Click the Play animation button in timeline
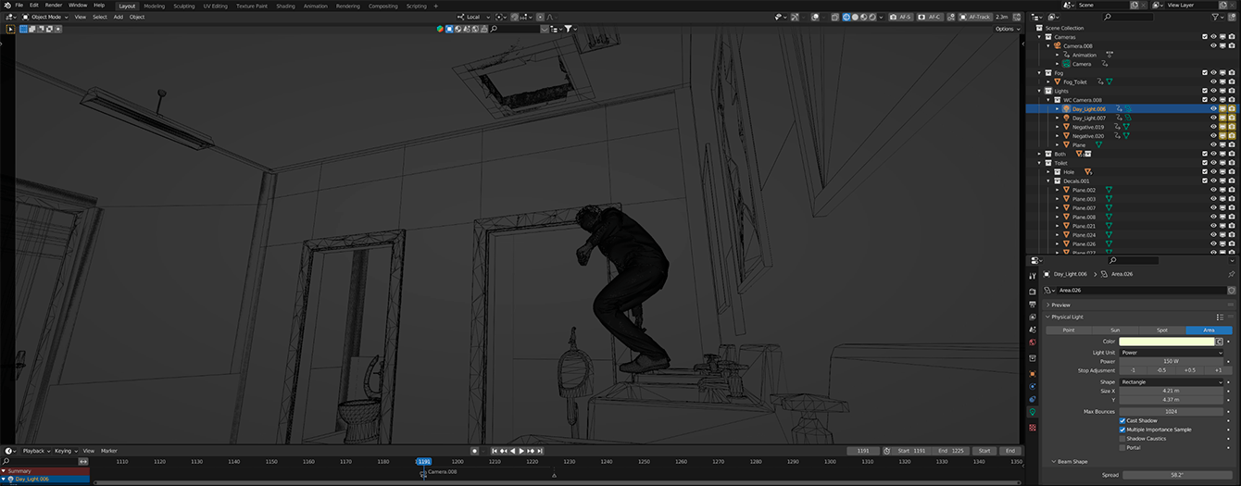 [522, 451]
